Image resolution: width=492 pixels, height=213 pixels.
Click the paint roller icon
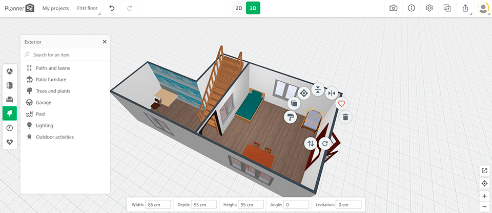click(290, 117)
